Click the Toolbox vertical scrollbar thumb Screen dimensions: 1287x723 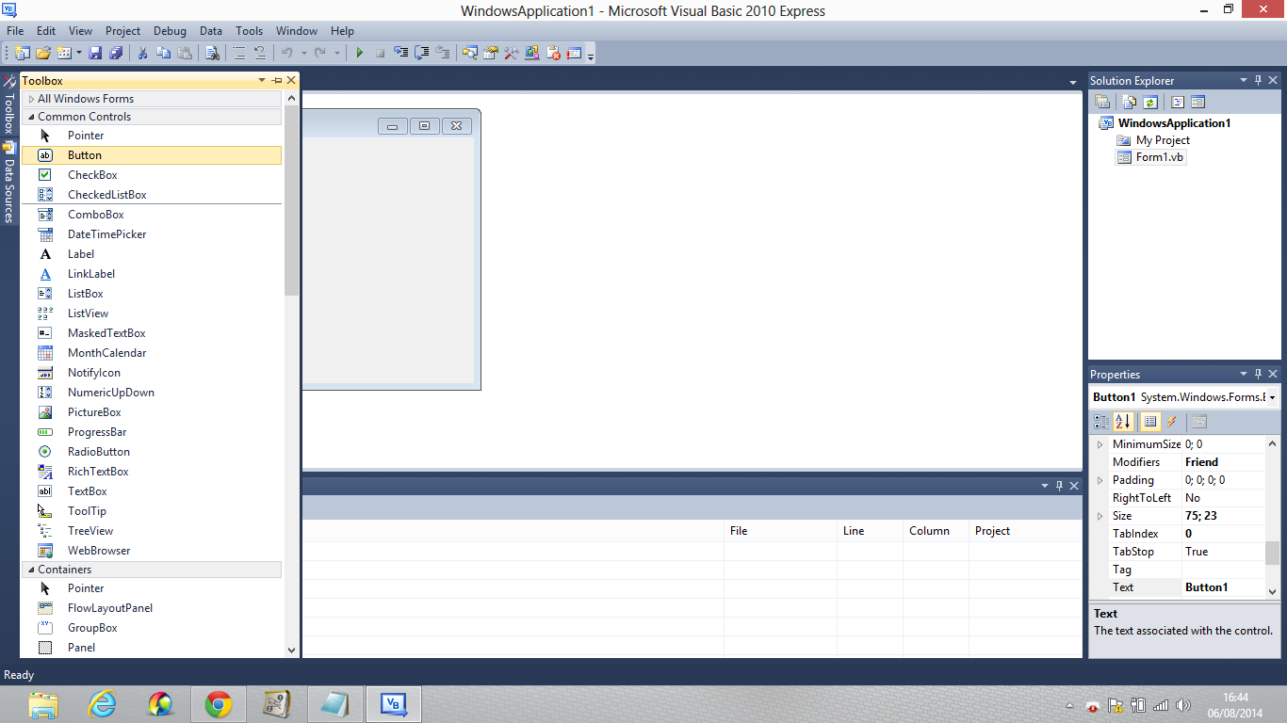pyautogui.click(x=291, y=201)
